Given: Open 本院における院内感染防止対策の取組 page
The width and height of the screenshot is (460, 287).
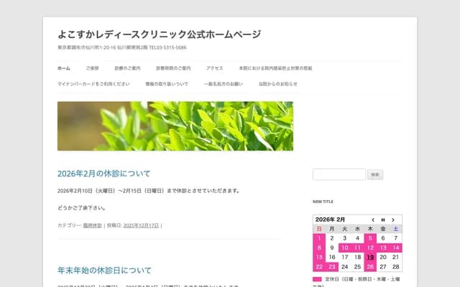Looking at the screenshot, I should pyautogui.click(x=275, y=68).
